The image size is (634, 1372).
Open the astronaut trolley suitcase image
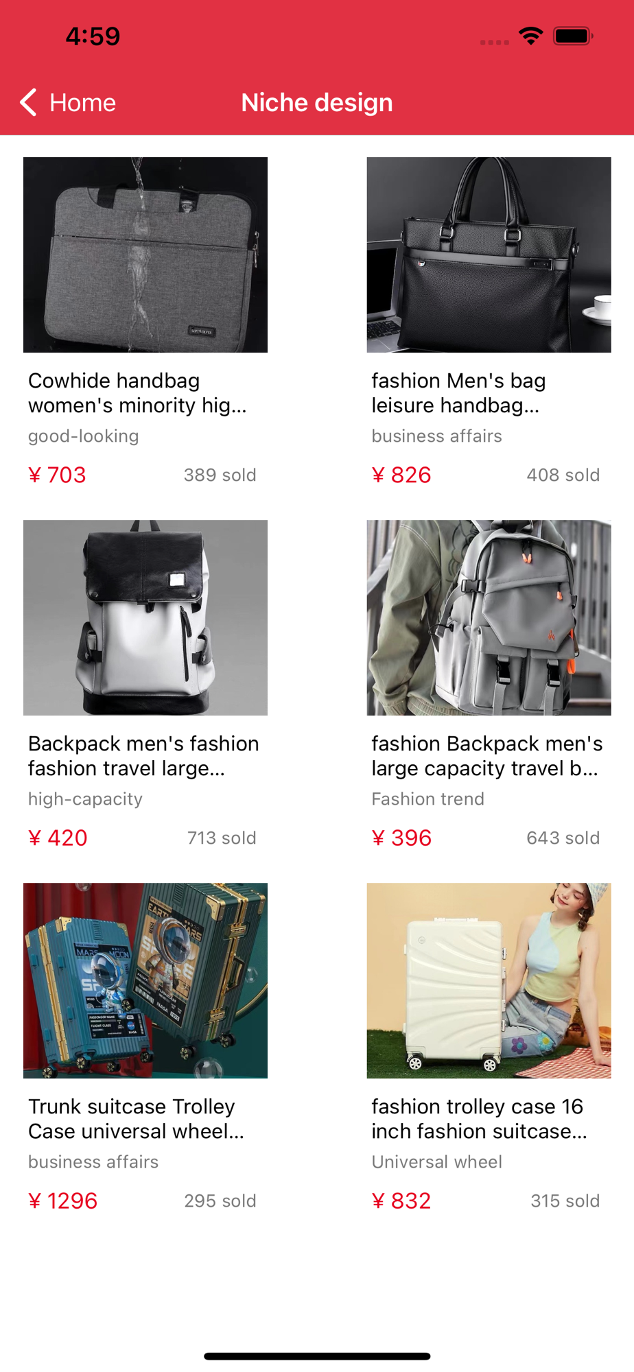[145, 980]
